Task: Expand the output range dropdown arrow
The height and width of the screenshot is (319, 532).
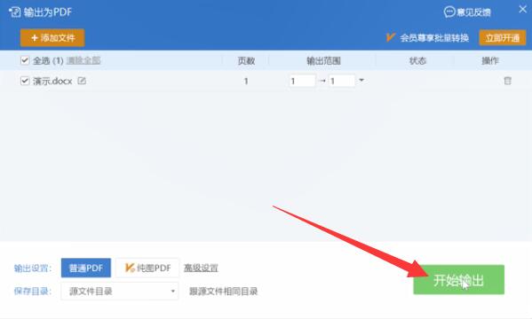Action: point(361,81)
